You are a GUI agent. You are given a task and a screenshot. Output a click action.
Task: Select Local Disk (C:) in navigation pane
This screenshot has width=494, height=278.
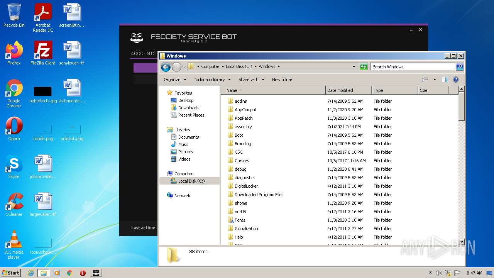coord(189,181)
